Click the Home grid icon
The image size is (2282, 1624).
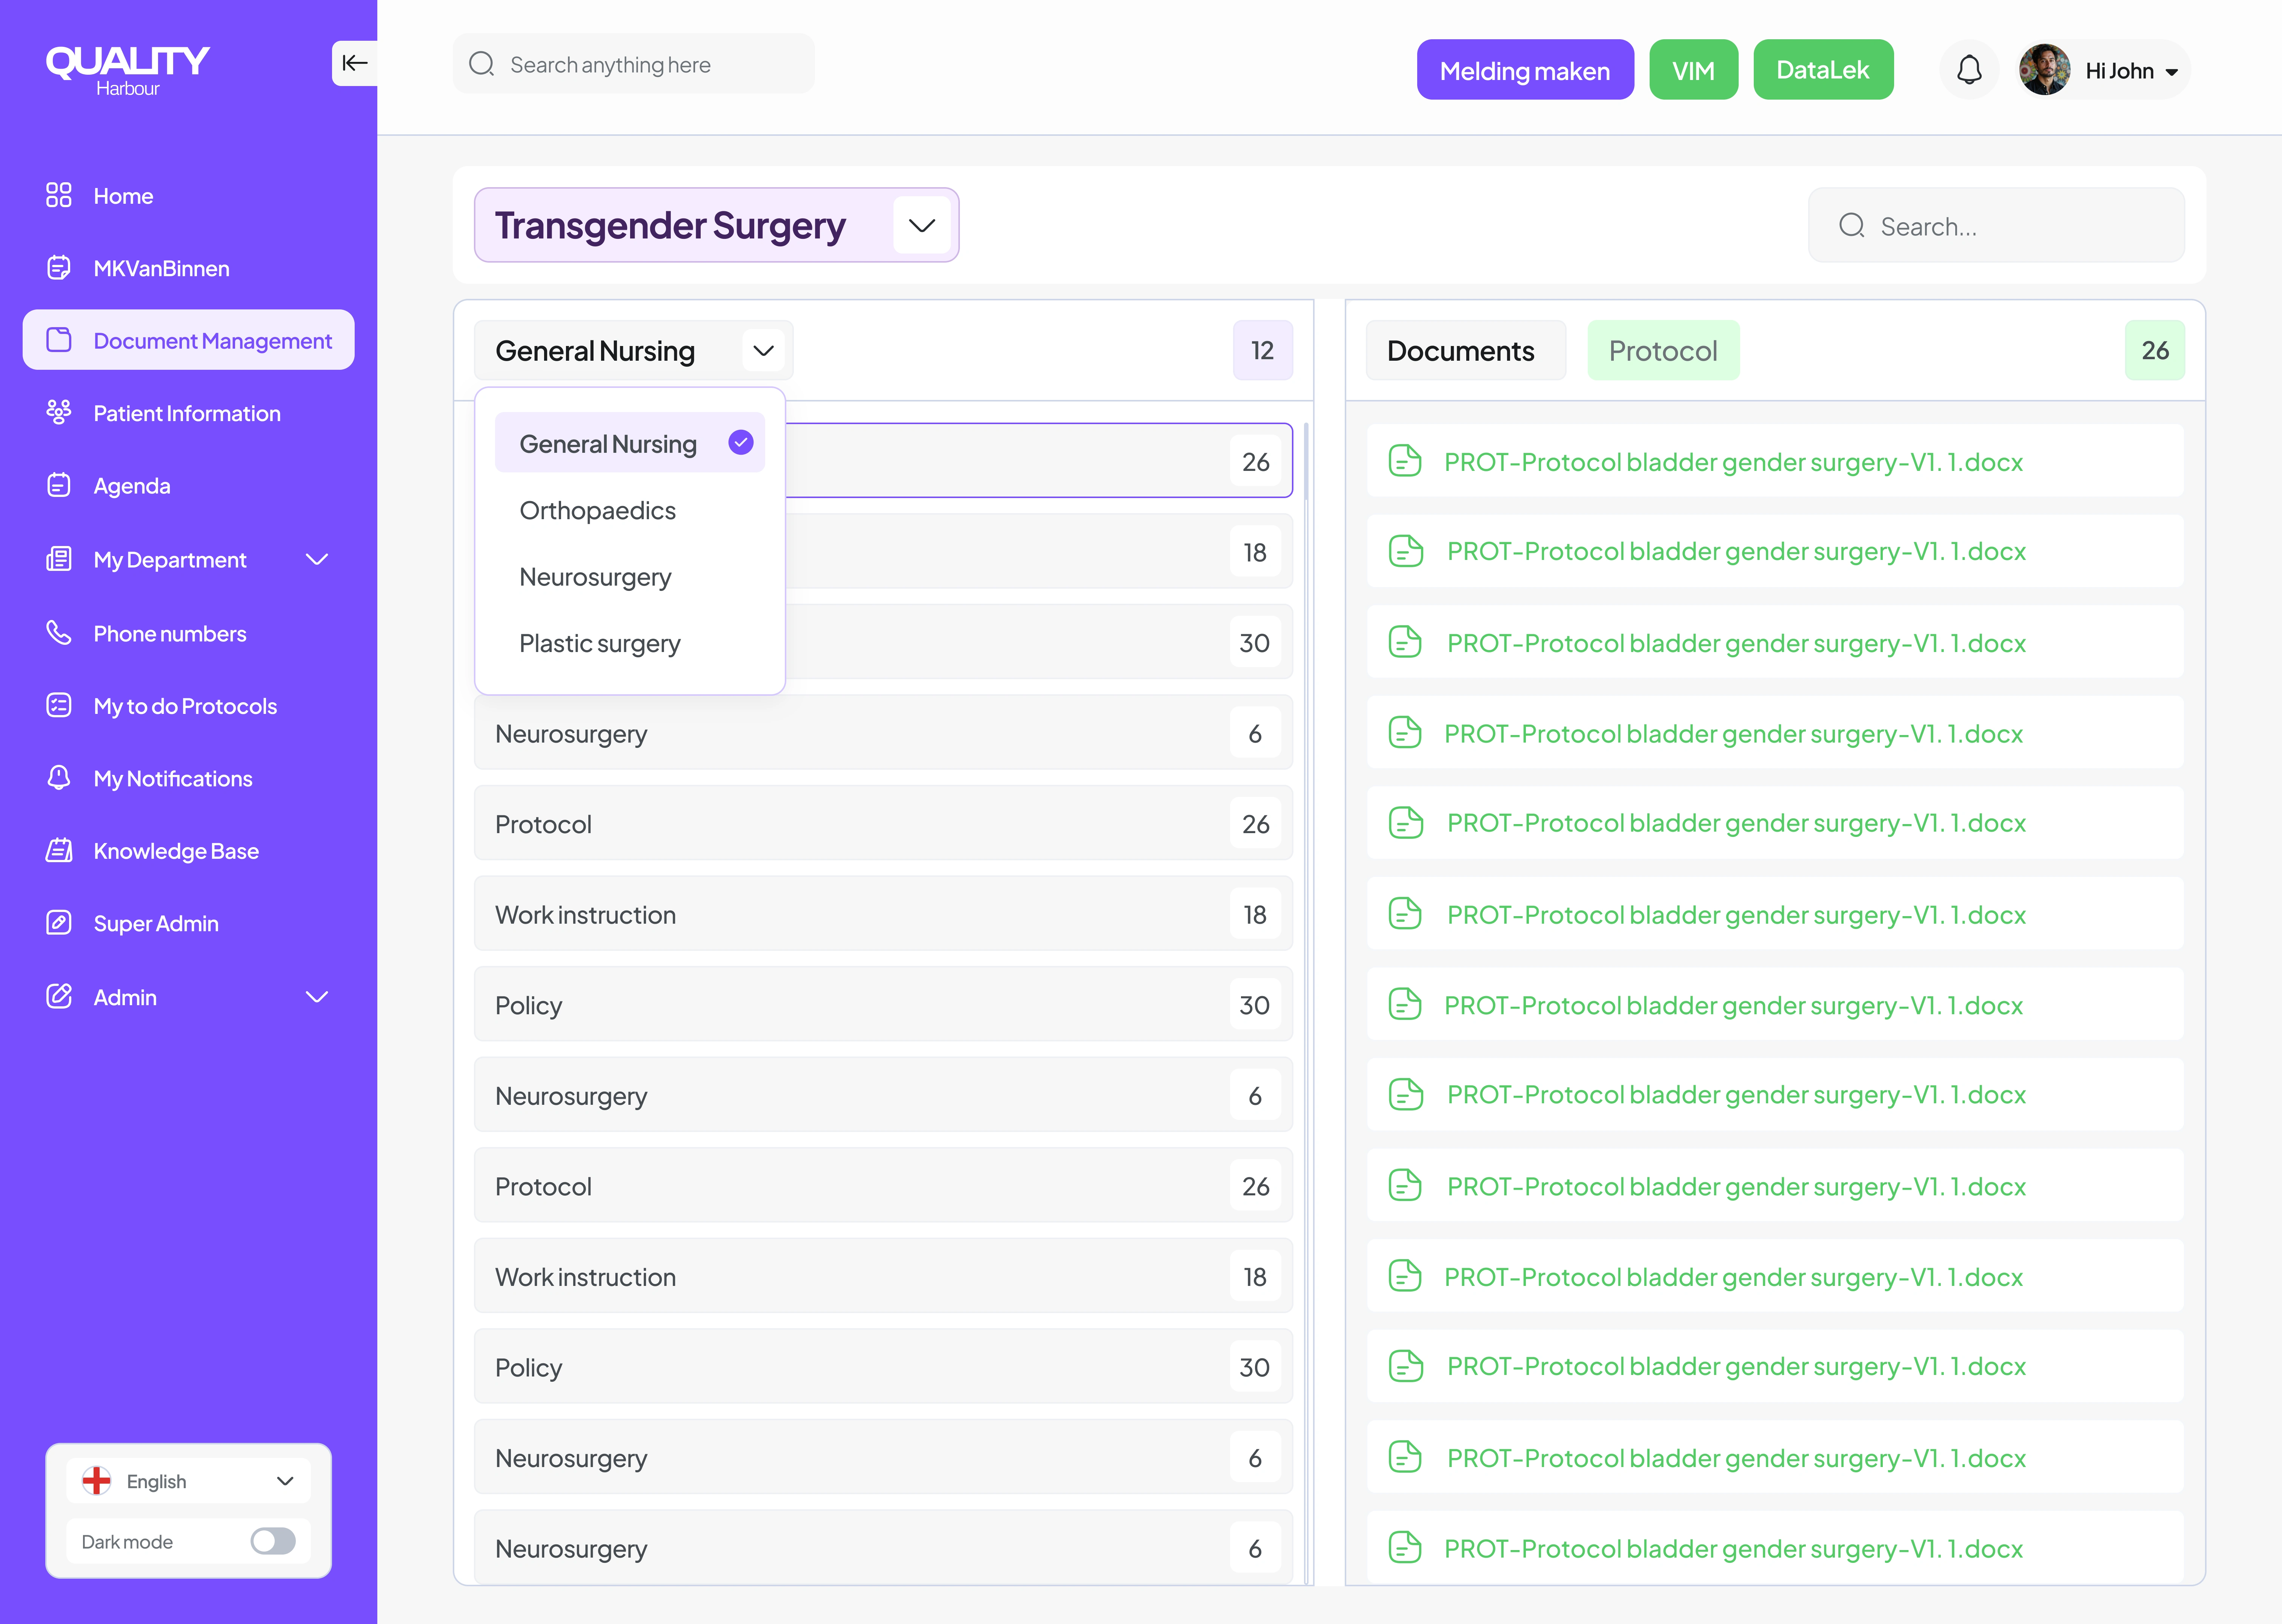pos(59,195)
